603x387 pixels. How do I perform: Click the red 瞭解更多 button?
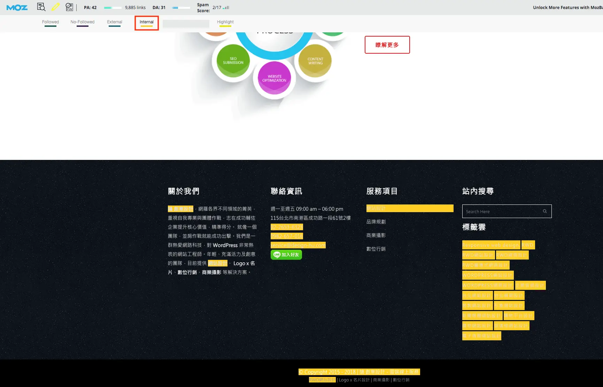pyautogui.click(x=387, y=45)
